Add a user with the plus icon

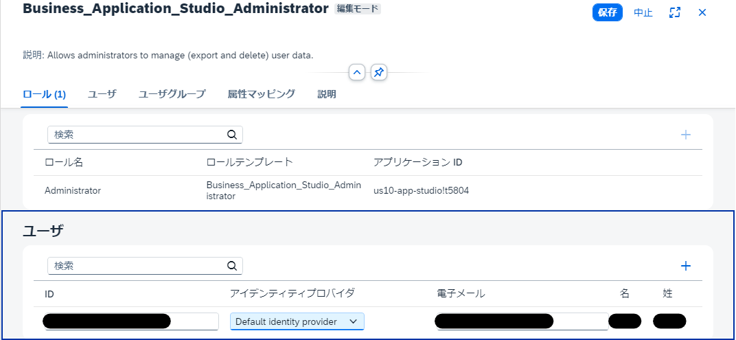(686, 266)
